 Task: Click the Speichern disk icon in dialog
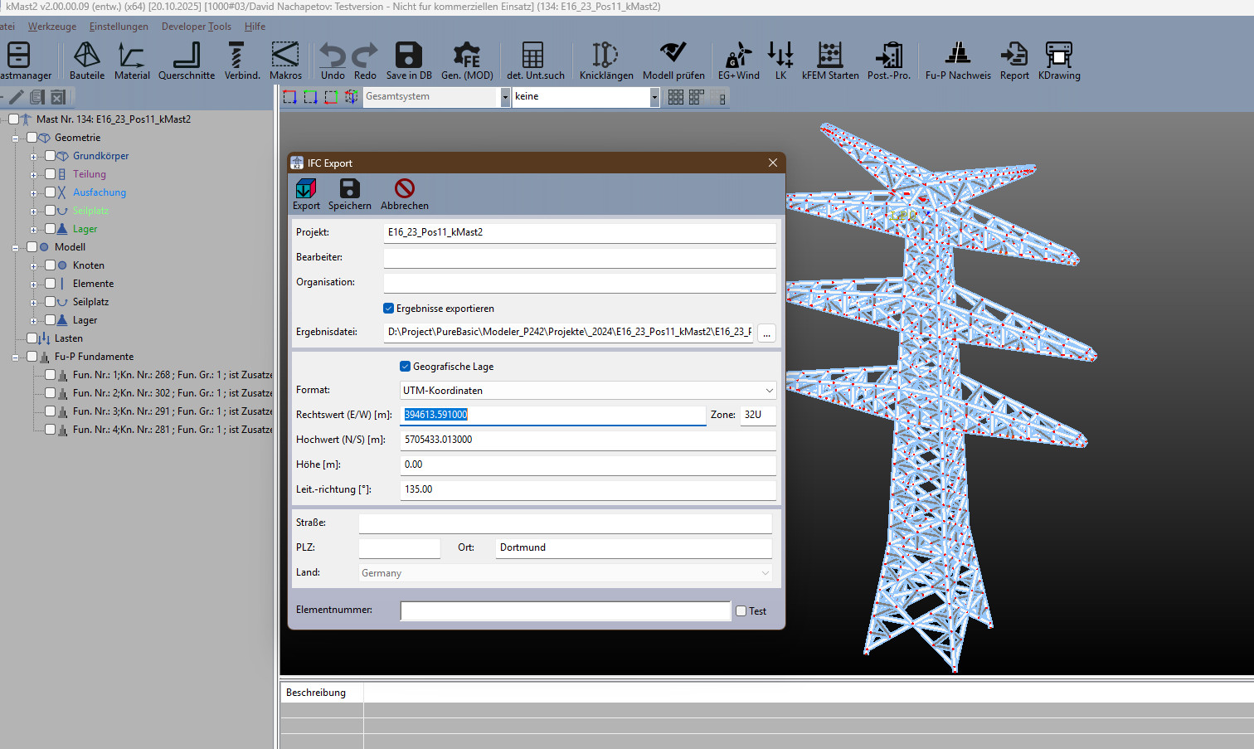coord(349,189)
